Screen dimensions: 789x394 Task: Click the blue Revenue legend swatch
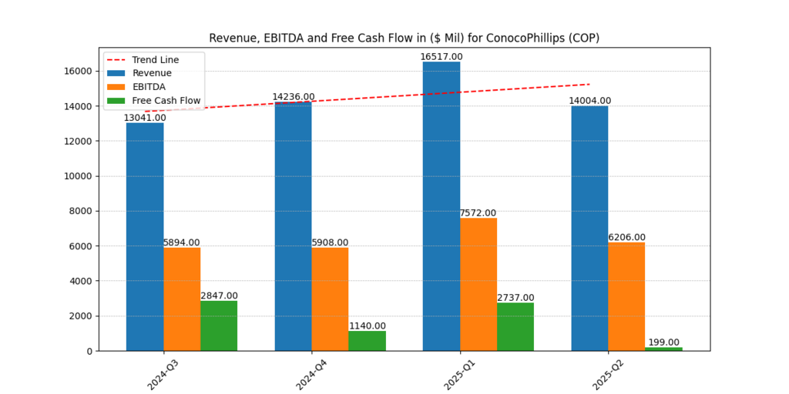click(117, 73)
